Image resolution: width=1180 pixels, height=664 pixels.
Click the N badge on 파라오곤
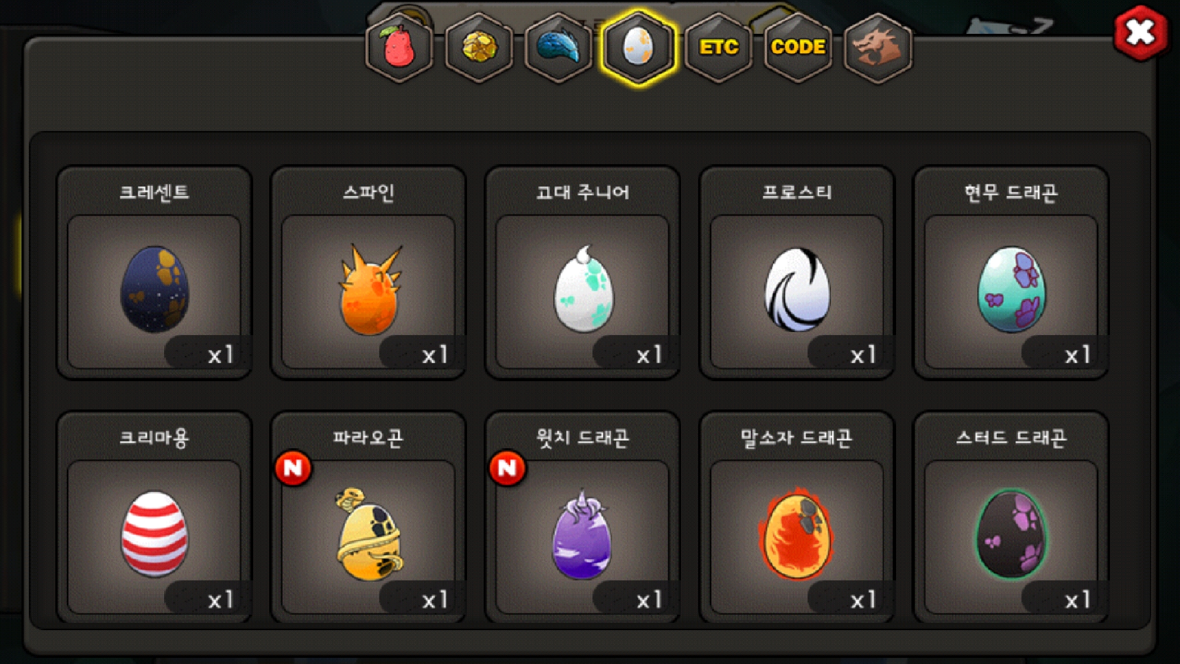coord(293,468)
